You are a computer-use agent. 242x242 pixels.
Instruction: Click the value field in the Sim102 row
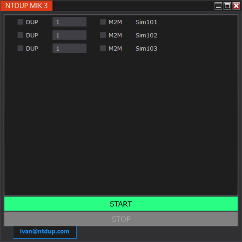coord(70,35)
